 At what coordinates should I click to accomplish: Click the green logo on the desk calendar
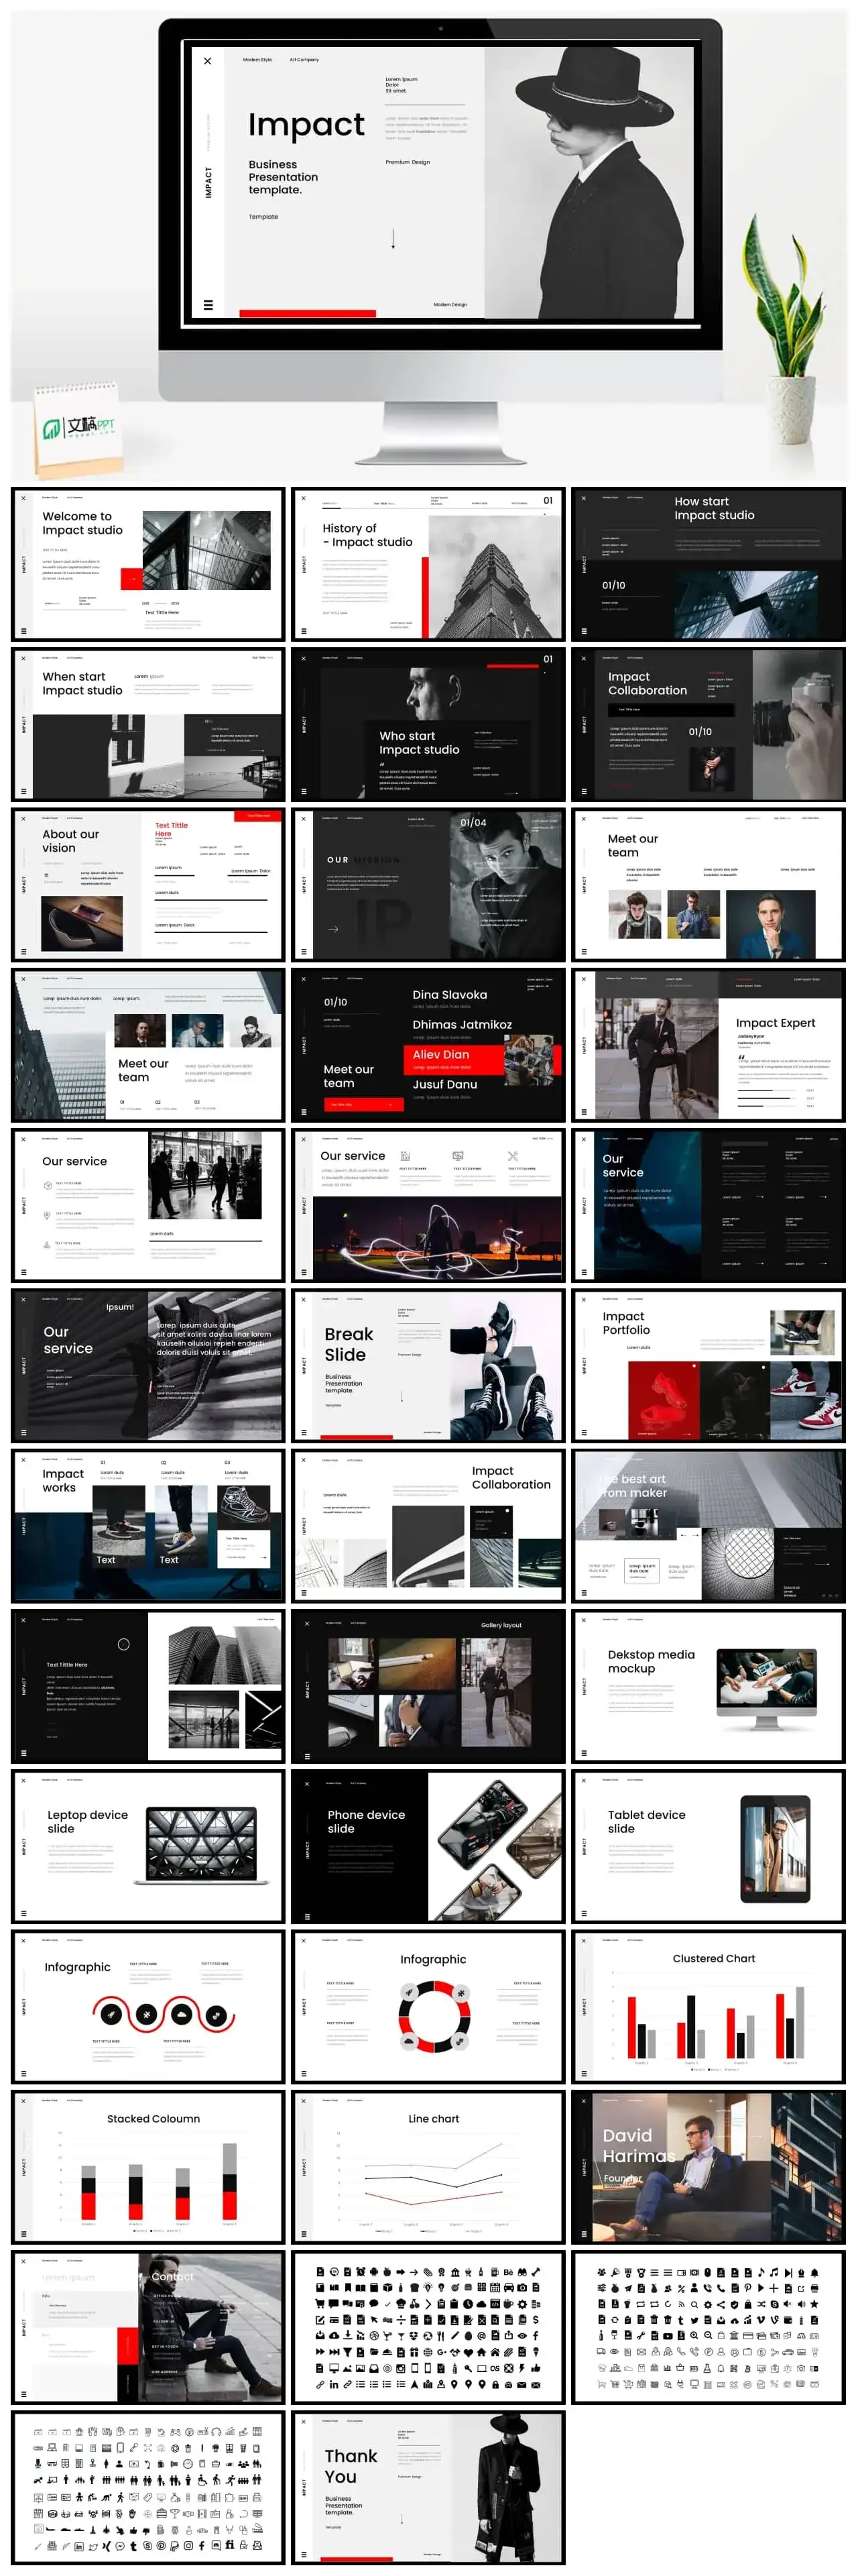point(51,429)
